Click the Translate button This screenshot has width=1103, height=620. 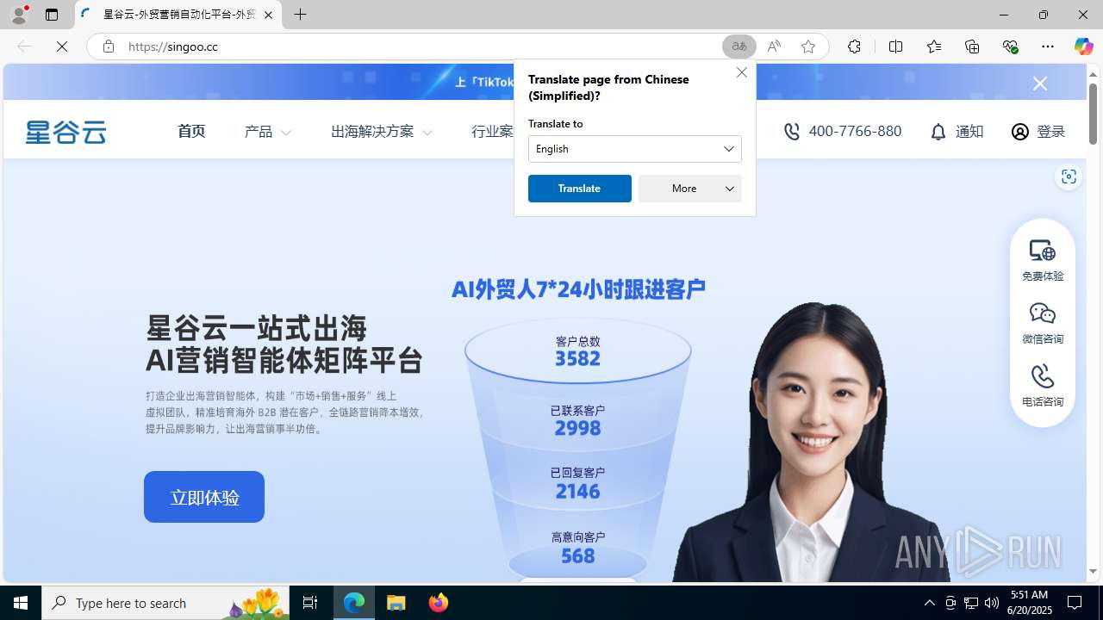[x=579, y=189]
